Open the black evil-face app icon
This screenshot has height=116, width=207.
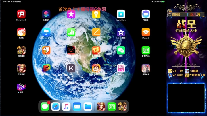click(71, 50)
